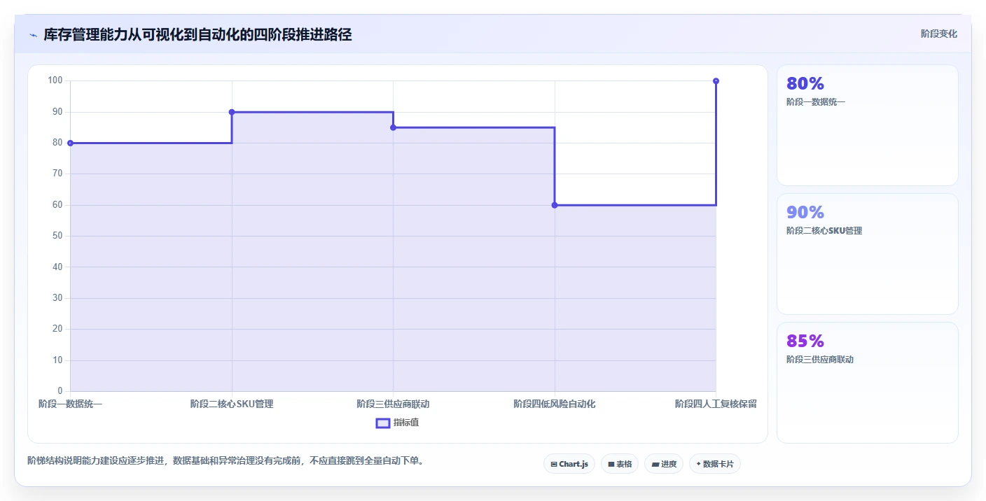
Task: Click the data point at value 60
Action: click(x=555, y=205)
